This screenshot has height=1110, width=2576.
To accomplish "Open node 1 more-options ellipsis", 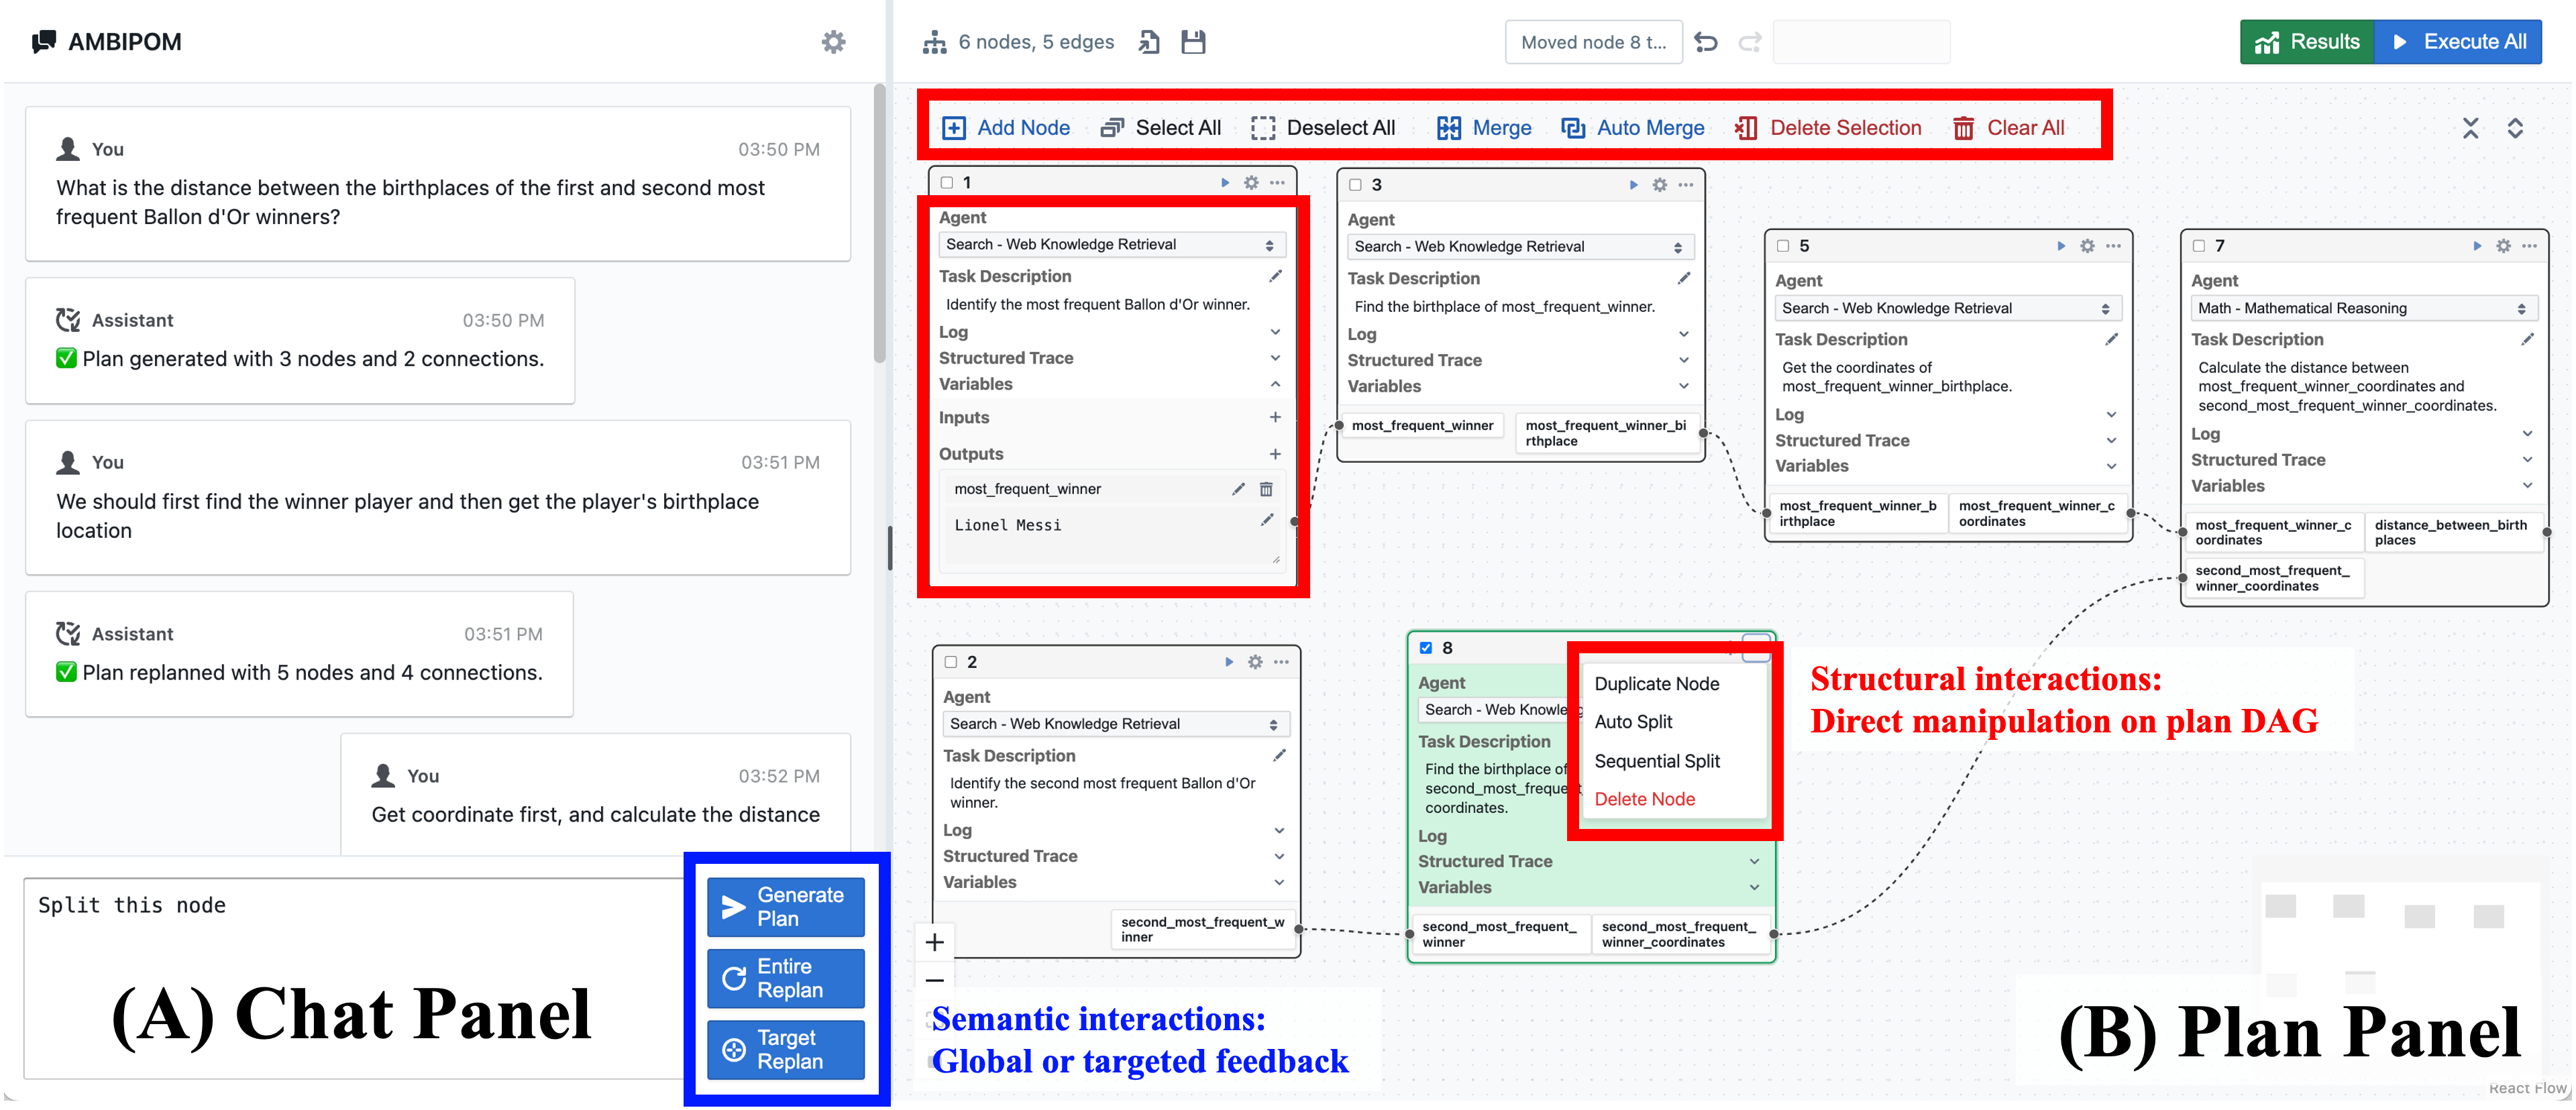I will 1277,183.
